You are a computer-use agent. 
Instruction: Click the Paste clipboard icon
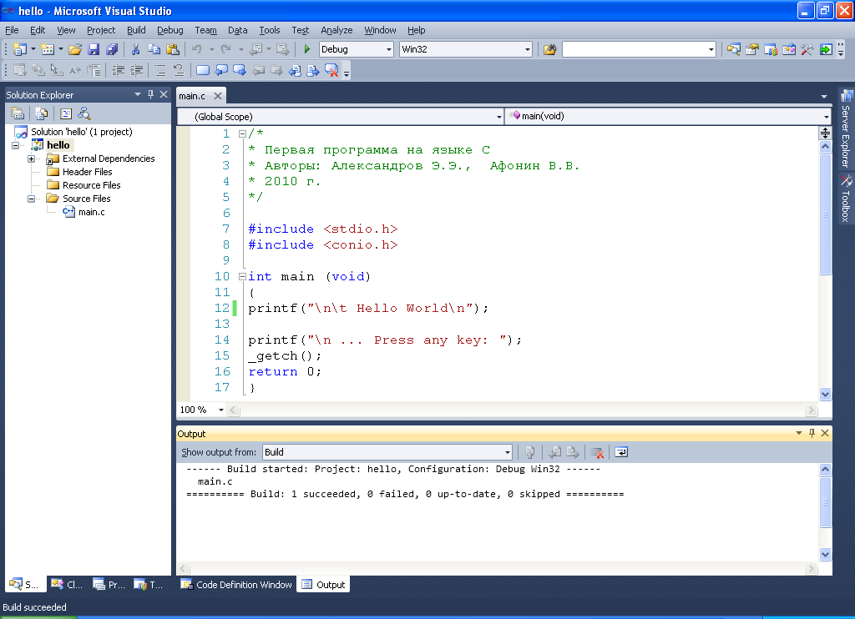173,49
